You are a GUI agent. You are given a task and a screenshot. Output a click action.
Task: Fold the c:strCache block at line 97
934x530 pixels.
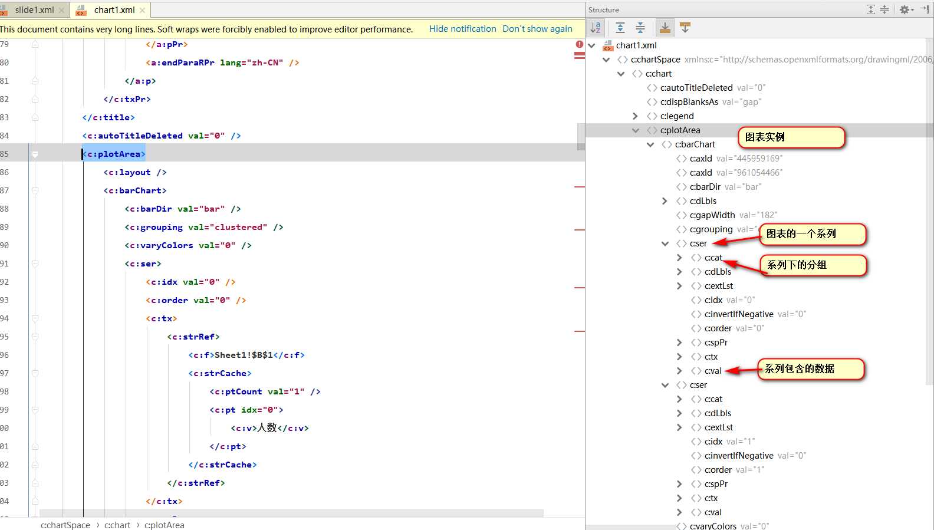(35, 373)
